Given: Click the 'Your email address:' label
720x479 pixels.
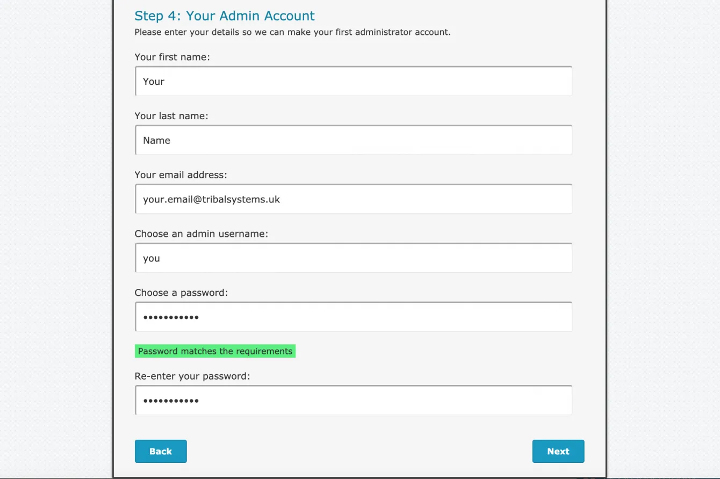Looking at the screenshot, I should (x=181, y=175).
